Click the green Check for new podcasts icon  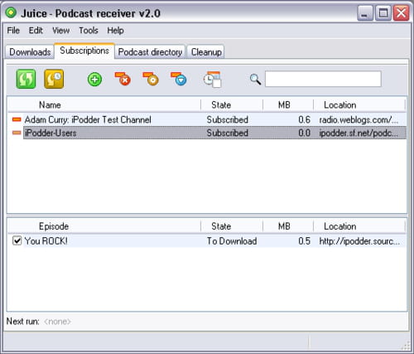(x=26, y=79)
